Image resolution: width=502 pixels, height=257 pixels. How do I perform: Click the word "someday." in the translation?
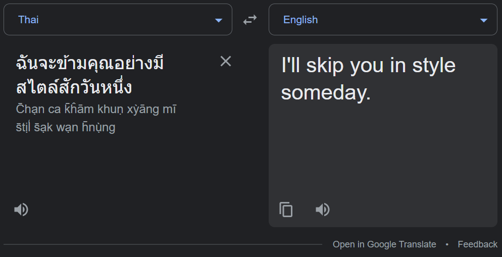point(326,92)
